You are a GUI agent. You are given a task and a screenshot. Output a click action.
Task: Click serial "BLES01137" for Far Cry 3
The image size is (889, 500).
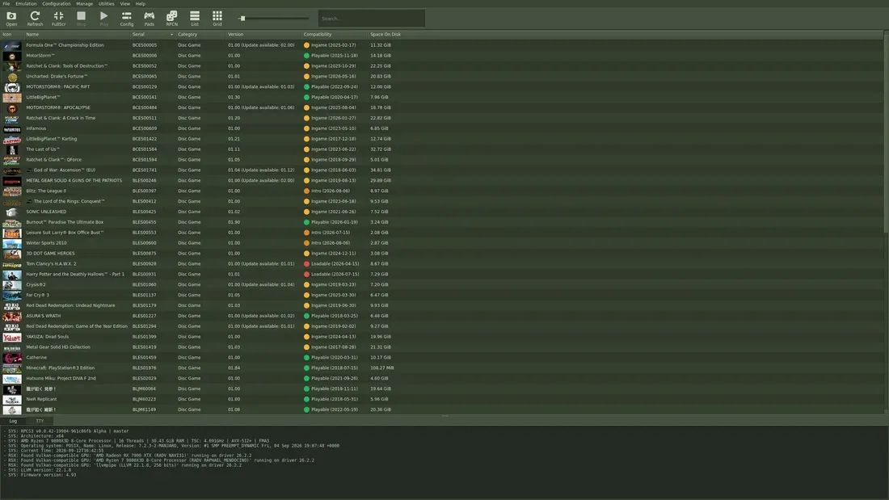pyautogui.click(x=145, y=295)
